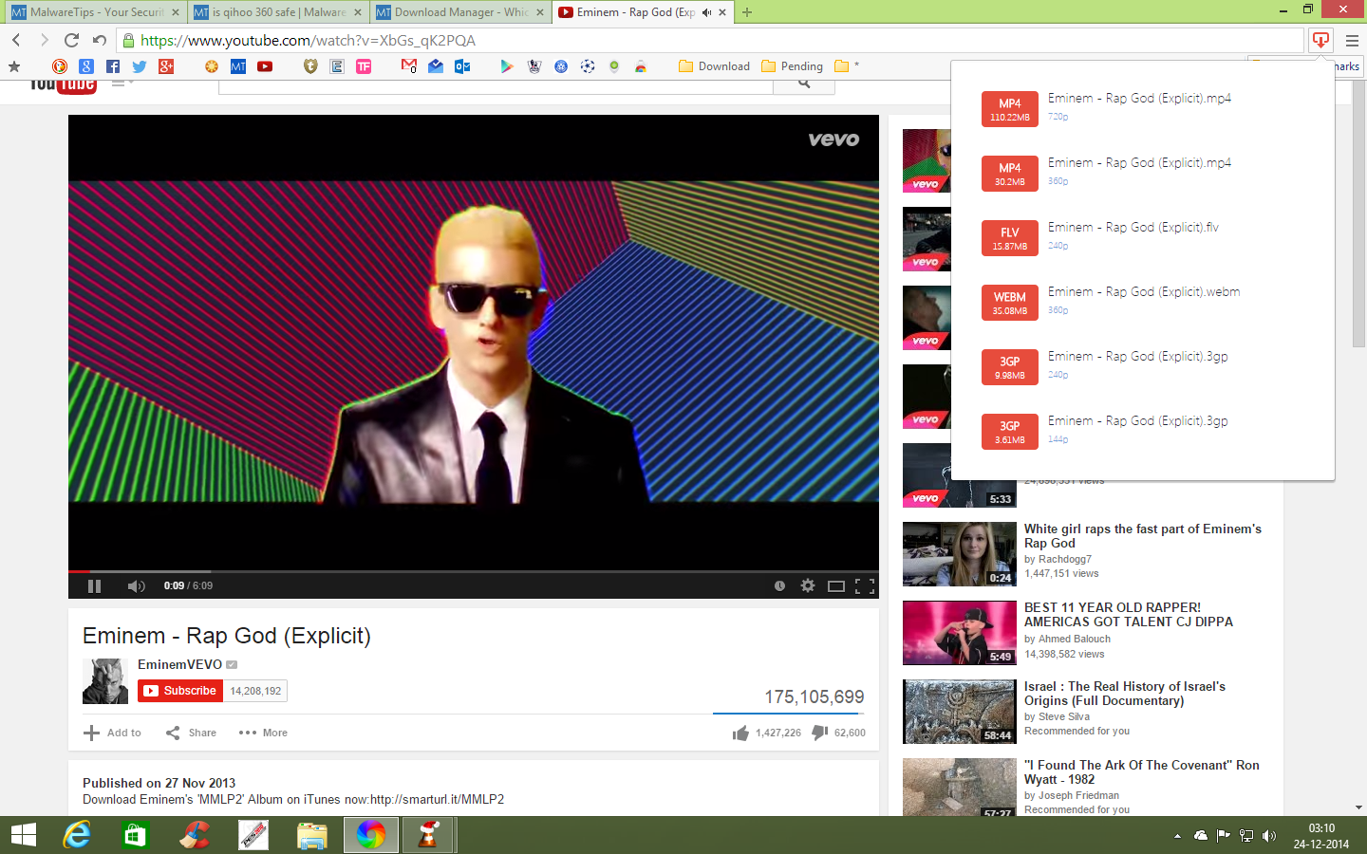Mute the video player volume
The width and height of the screenshot is (1367, 854).
click(136, 585)
